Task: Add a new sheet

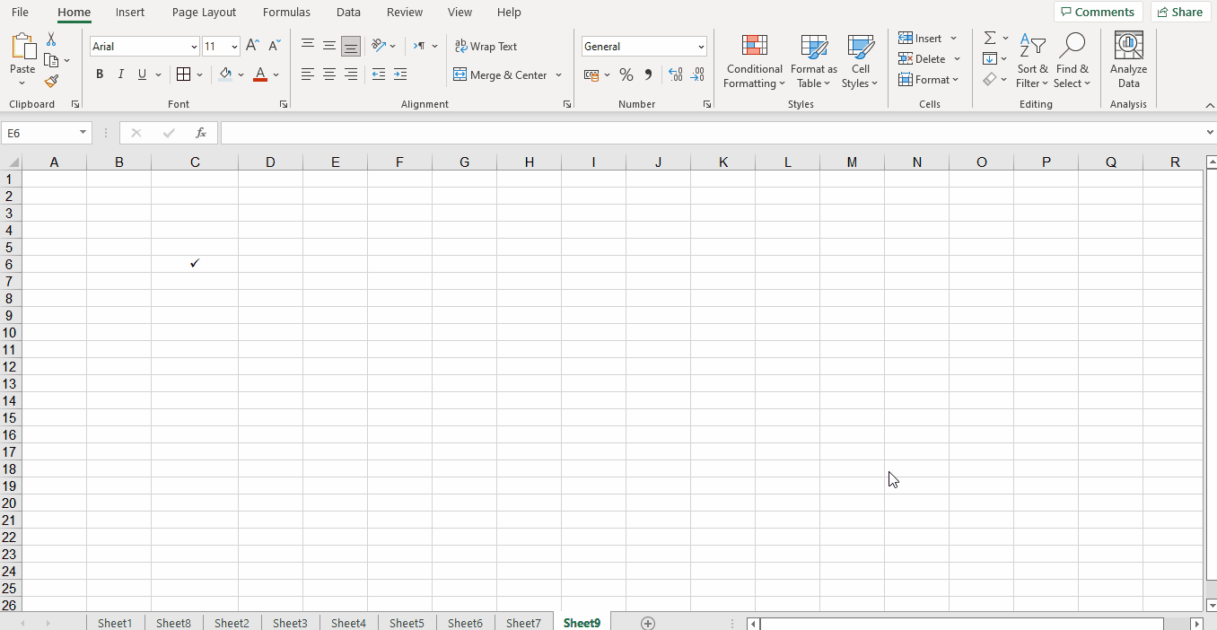Action: tap(648, 622)
